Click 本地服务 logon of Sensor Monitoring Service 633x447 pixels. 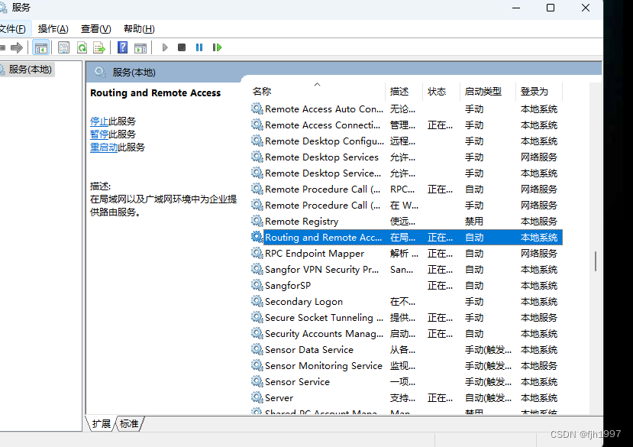click(539, 366)
